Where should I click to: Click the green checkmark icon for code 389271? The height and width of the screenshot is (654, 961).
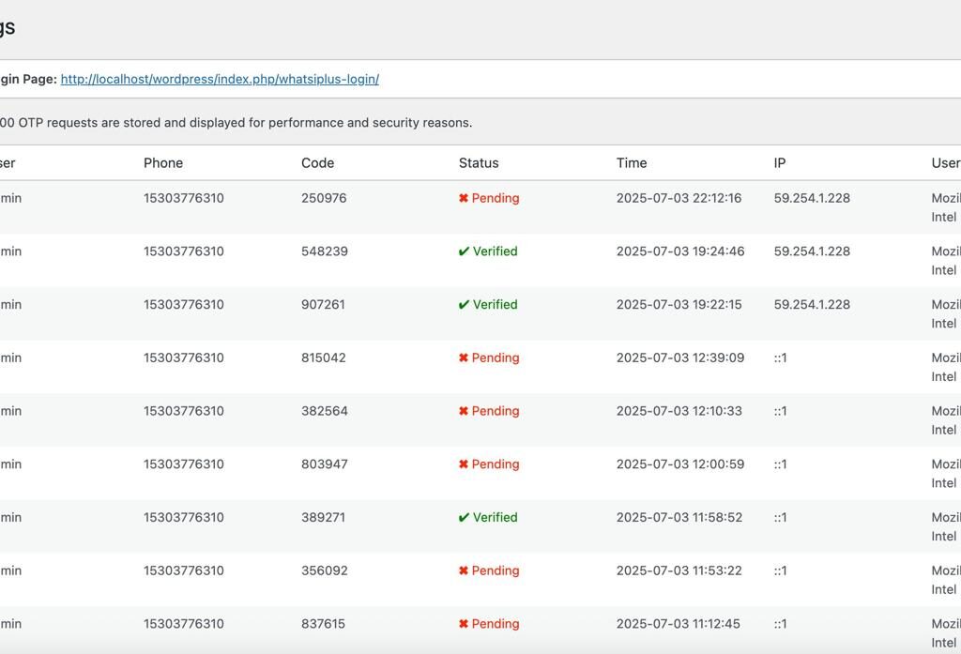(464, 517)
